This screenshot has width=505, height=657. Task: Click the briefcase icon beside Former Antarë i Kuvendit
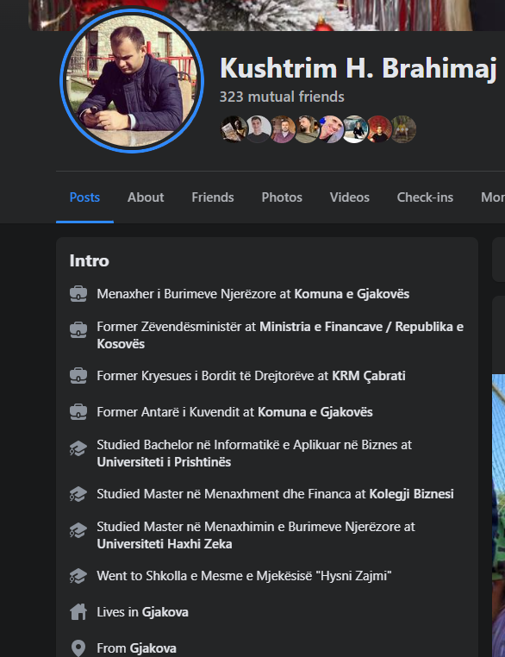78,412
